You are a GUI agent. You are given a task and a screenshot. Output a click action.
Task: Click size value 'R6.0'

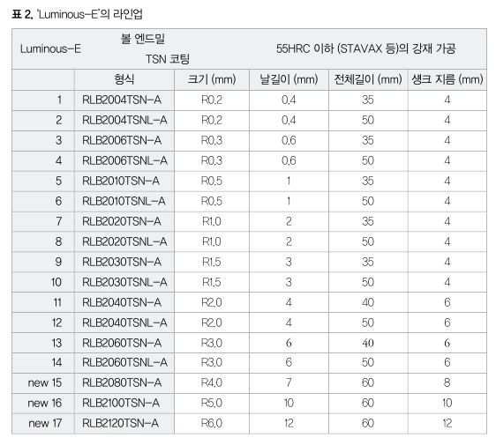point(212,423)
